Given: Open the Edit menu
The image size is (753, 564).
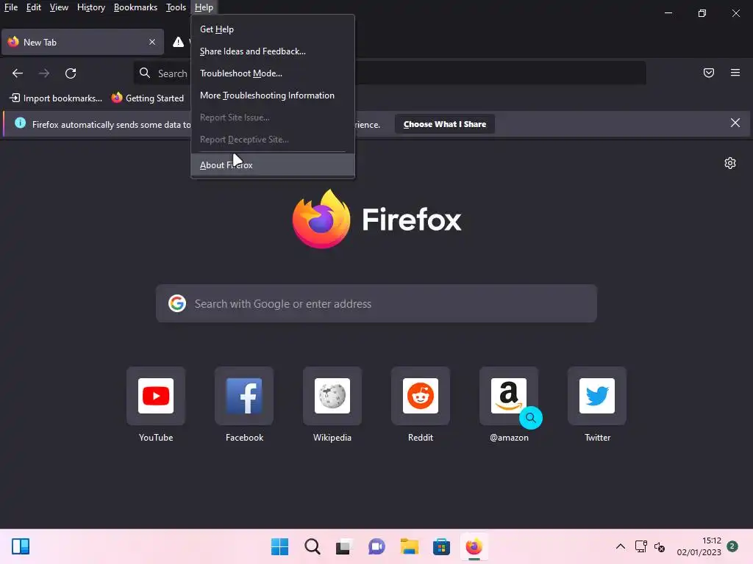Looking at the screenshot, I should pos(34,7).
